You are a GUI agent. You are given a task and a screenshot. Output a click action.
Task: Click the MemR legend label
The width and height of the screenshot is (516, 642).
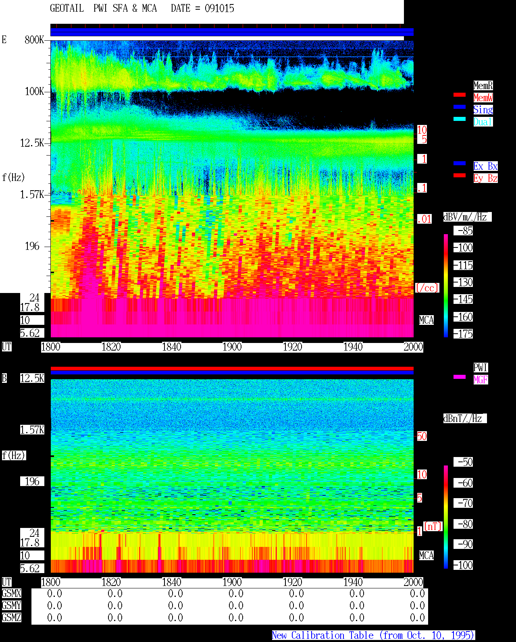click(483, 85)
